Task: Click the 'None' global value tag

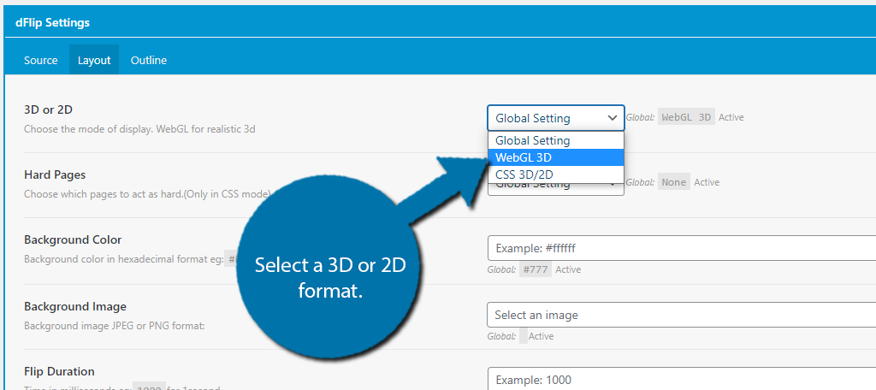Action: coord(674,182)
